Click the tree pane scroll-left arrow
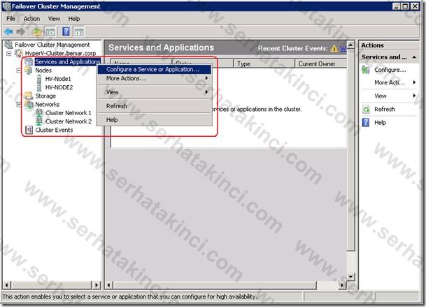The width and height of the screenshot is (426, 307). coord(7,285)
